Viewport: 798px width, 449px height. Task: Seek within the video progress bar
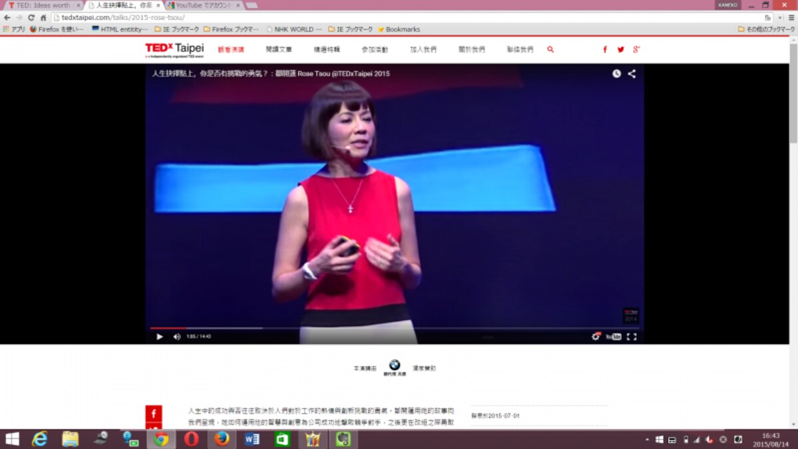pyautogui.click(x=395, y=328)
